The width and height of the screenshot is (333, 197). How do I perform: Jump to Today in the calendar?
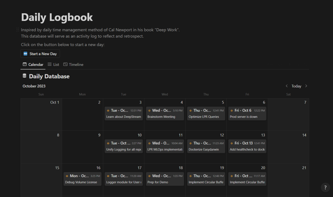[x=296, y=86]
